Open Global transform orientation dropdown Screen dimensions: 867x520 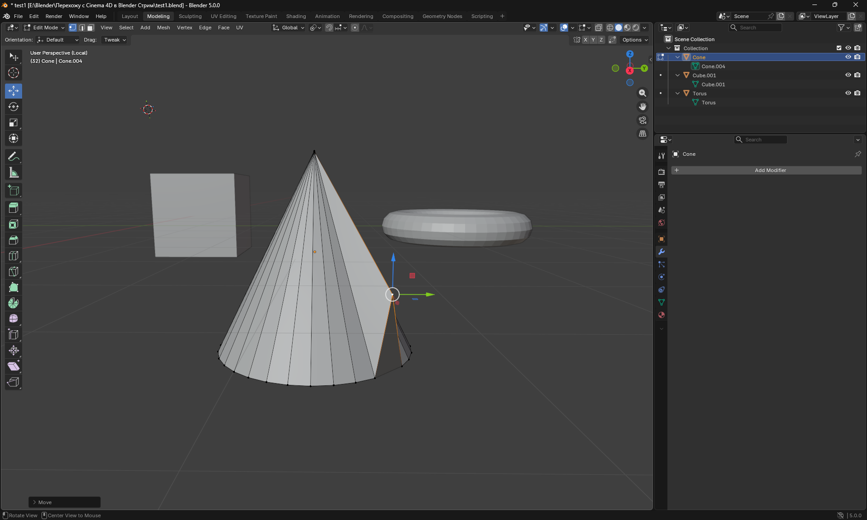pyautogui.click(x=289, y=28)
